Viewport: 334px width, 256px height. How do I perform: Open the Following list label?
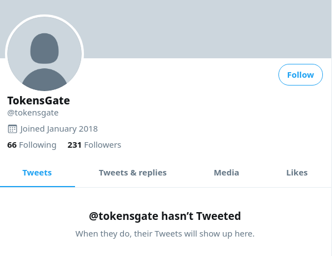pos(38,145)
